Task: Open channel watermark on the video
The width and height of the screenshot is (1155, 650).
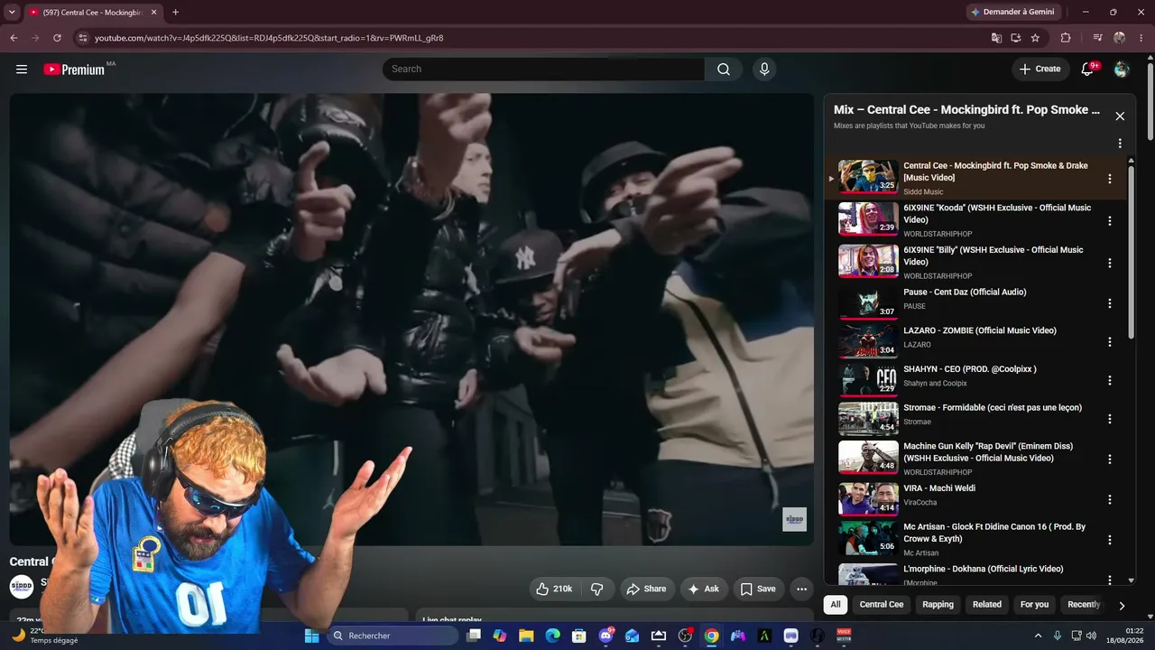Action: tap(794, 520)
